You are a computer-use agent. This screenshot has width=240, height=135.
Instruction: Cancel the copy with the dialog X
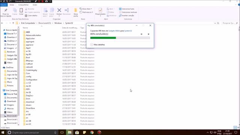click(148, 34)
